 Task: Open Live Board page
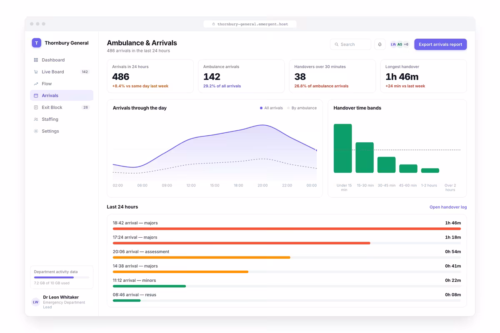62,72
